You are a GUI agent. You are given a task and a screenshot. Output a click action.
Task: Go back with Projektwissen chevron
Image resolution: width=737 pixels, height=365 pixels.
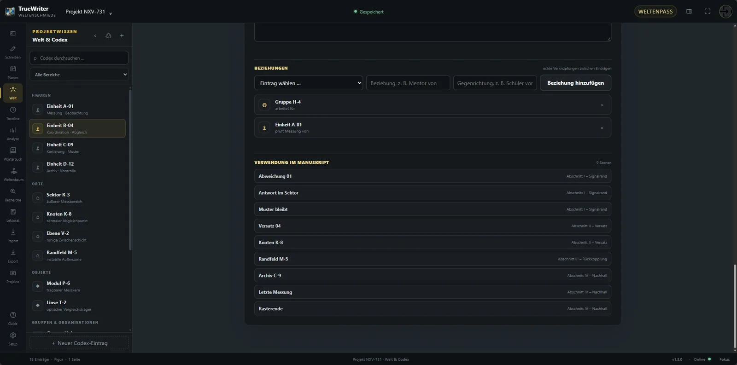(95, 35)
